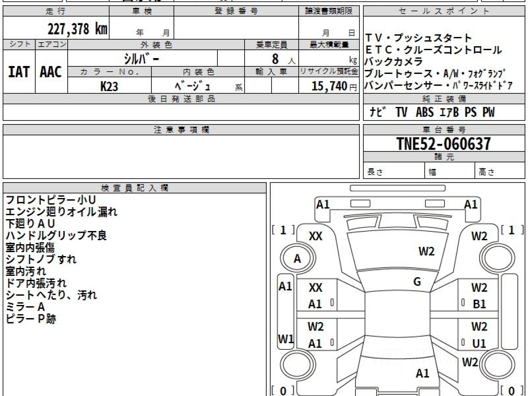This screenshot has width=528, height=396.
Task: Select the 注意事項欄 notes area header
Action: click(x=181, y=130)
